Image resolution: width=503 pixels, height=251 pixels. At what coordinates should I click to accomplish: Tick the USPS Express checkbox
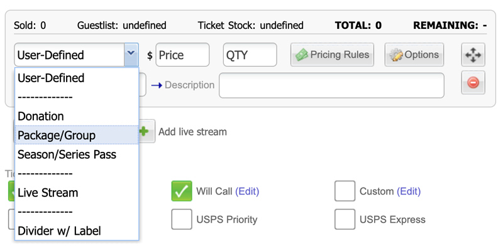(345, 219)
